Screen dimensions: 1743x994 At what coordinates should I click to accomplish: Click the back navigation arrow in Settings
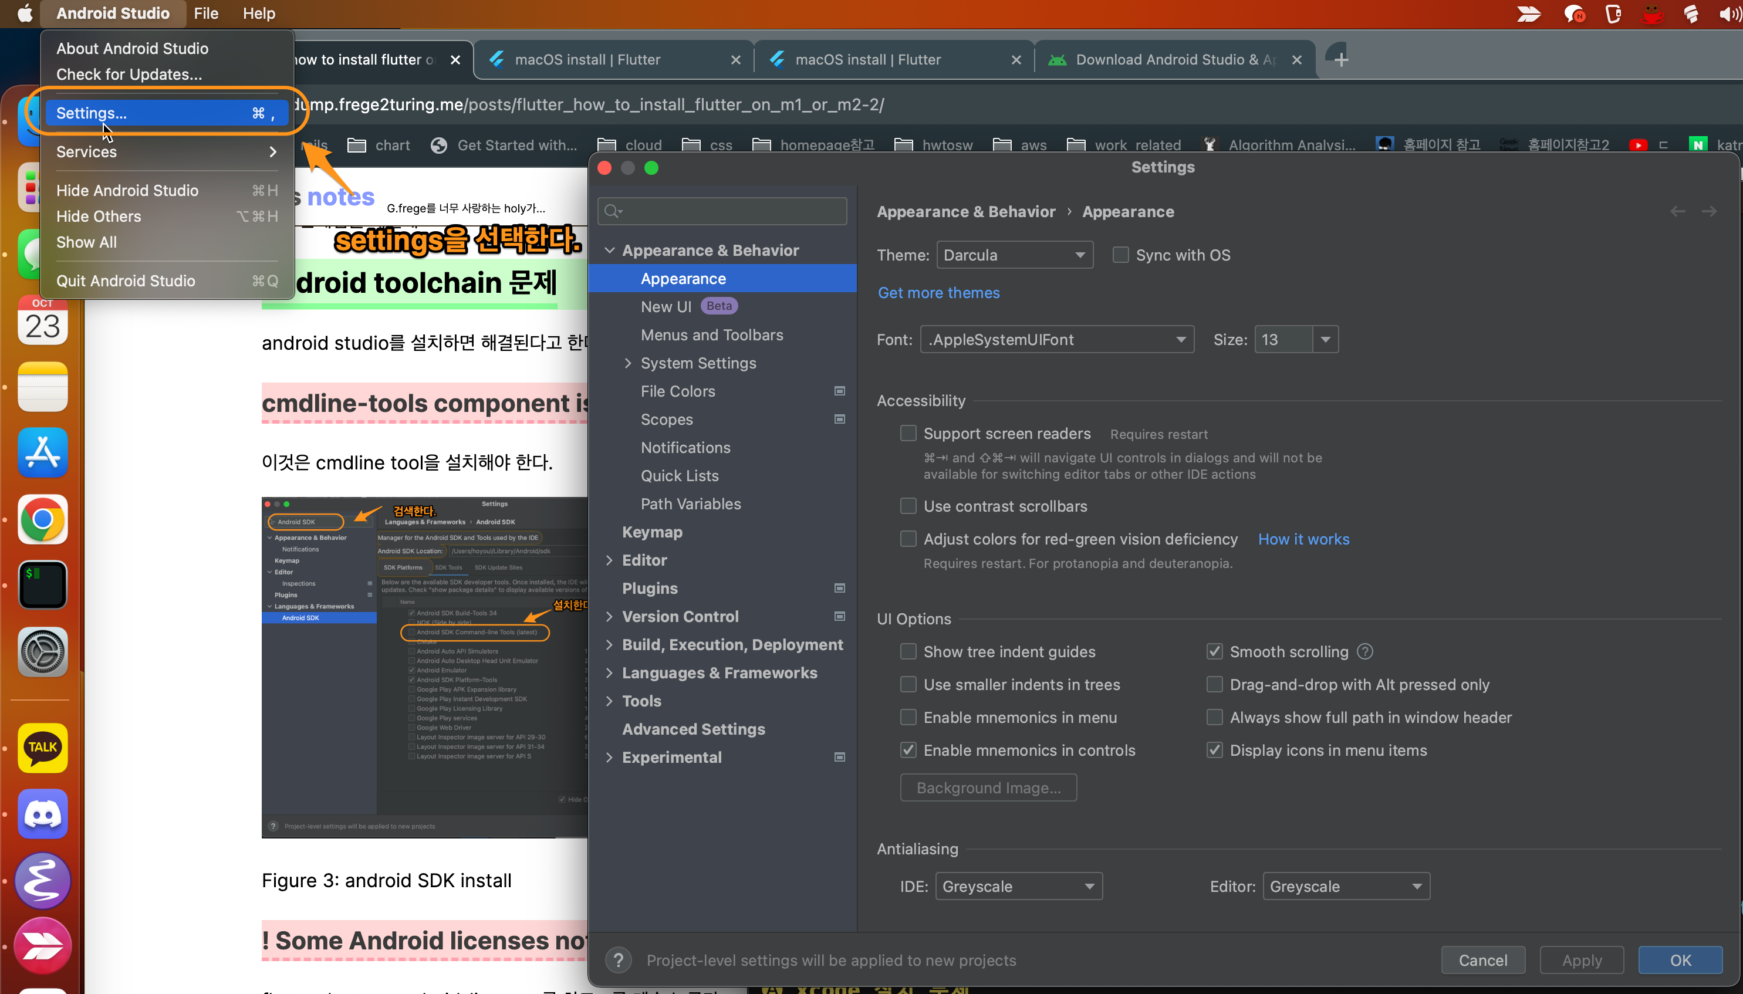click(1677, 212)
